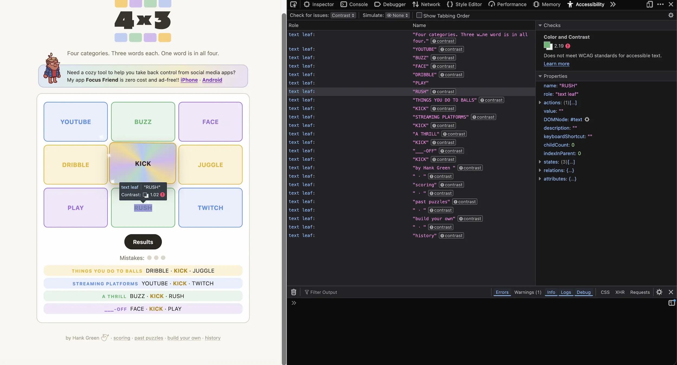Click the YOUTUBE puzzle tile

pyautogui.click(x=76, y=122)
